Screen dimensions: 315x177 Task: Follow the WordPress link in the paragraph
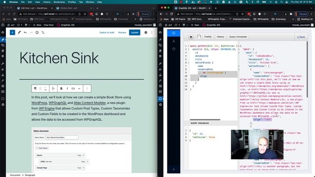[39, 103]
